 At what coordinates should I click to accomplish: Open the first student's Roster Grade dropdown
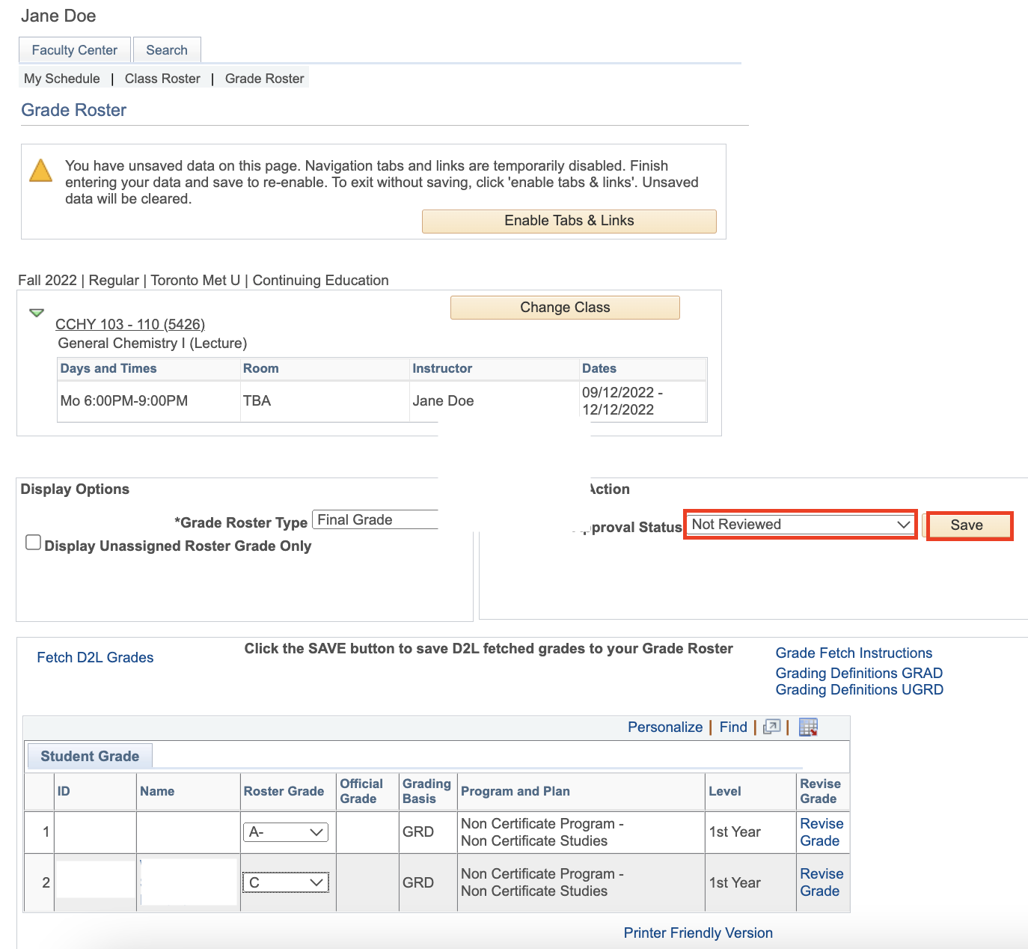pyautogui.click(x=285, y=832)
